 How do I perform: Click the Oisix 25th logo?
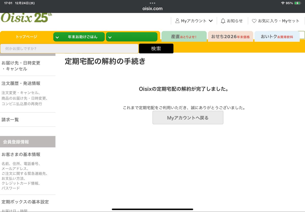26,18
